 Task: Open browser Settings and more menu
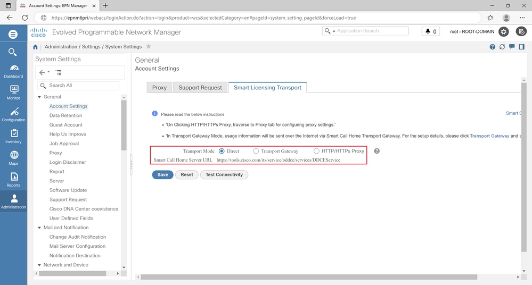pos(522,18)
